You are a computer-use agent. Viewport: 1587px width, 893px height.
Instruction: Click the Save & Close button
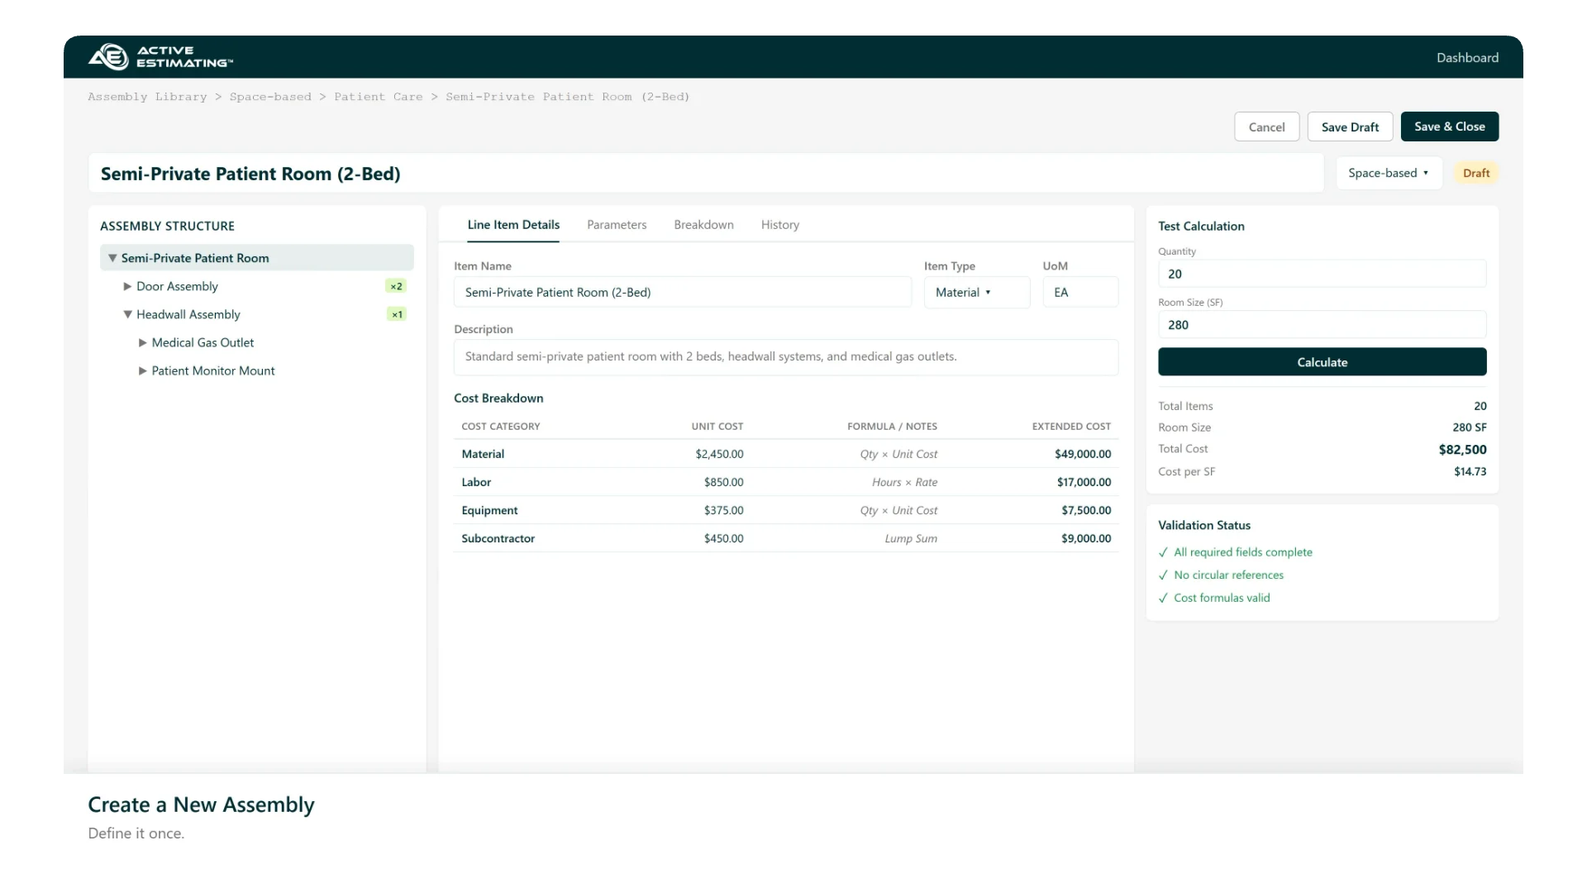tap(1449, 127)
